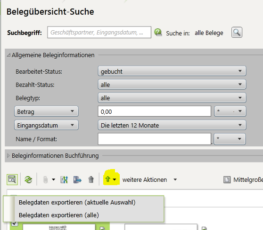Toggle the search preview icon at toolbar left
263x230 pixels.
pos(12,179)
